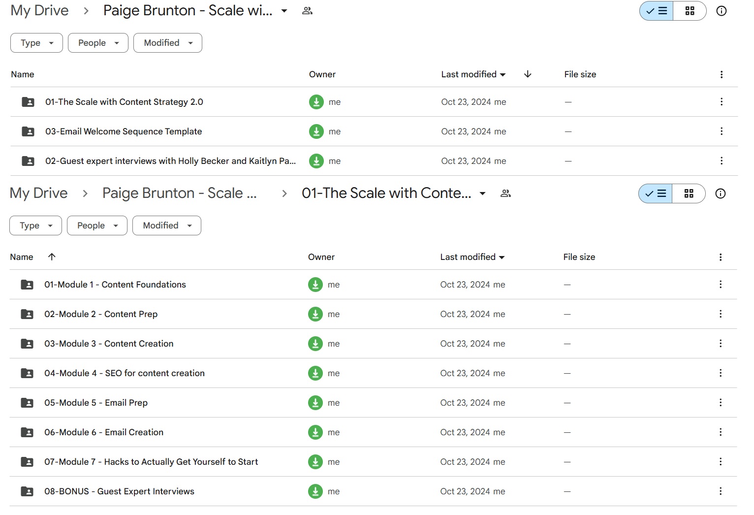Open folder 05-Module 5 - Email Prep
This screenshot has width=754, height=515.
(x=96, y=403)
